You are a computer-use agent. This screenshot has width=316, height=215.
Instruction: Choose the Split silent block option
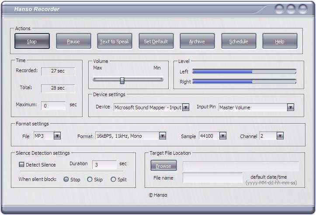point(114,179)
